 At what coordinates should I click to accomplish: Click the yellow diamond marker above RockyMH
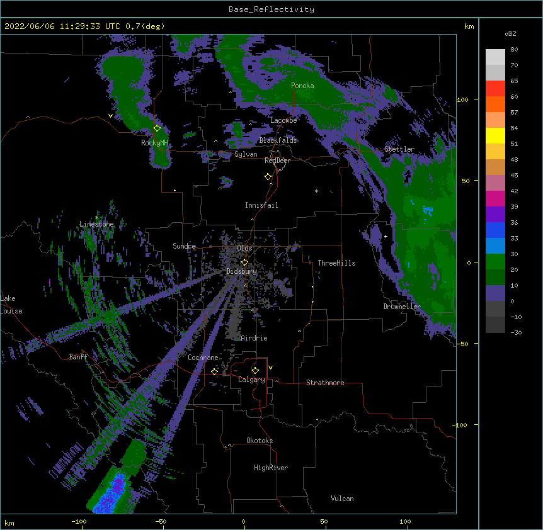pyautogui.click(x=157, y=128)
